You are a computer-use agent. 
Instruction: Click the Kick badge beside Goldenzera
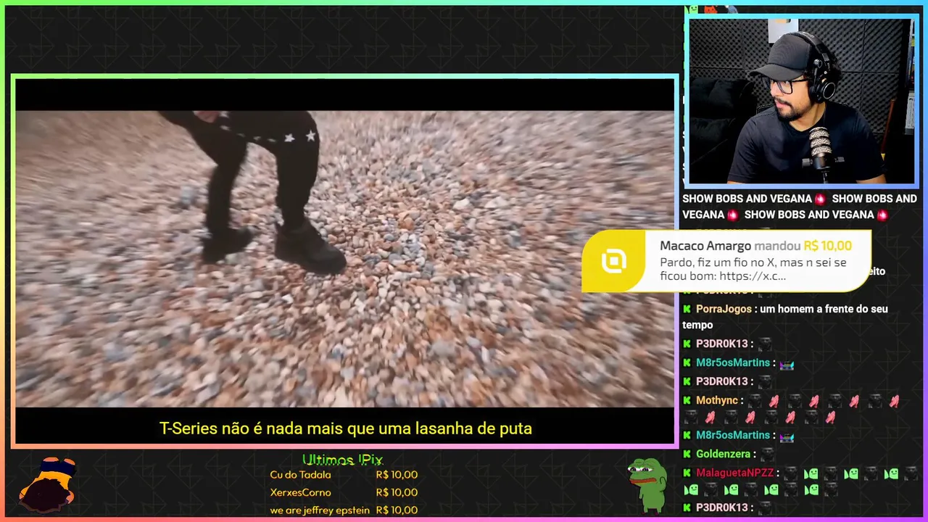tap(687, 454)
